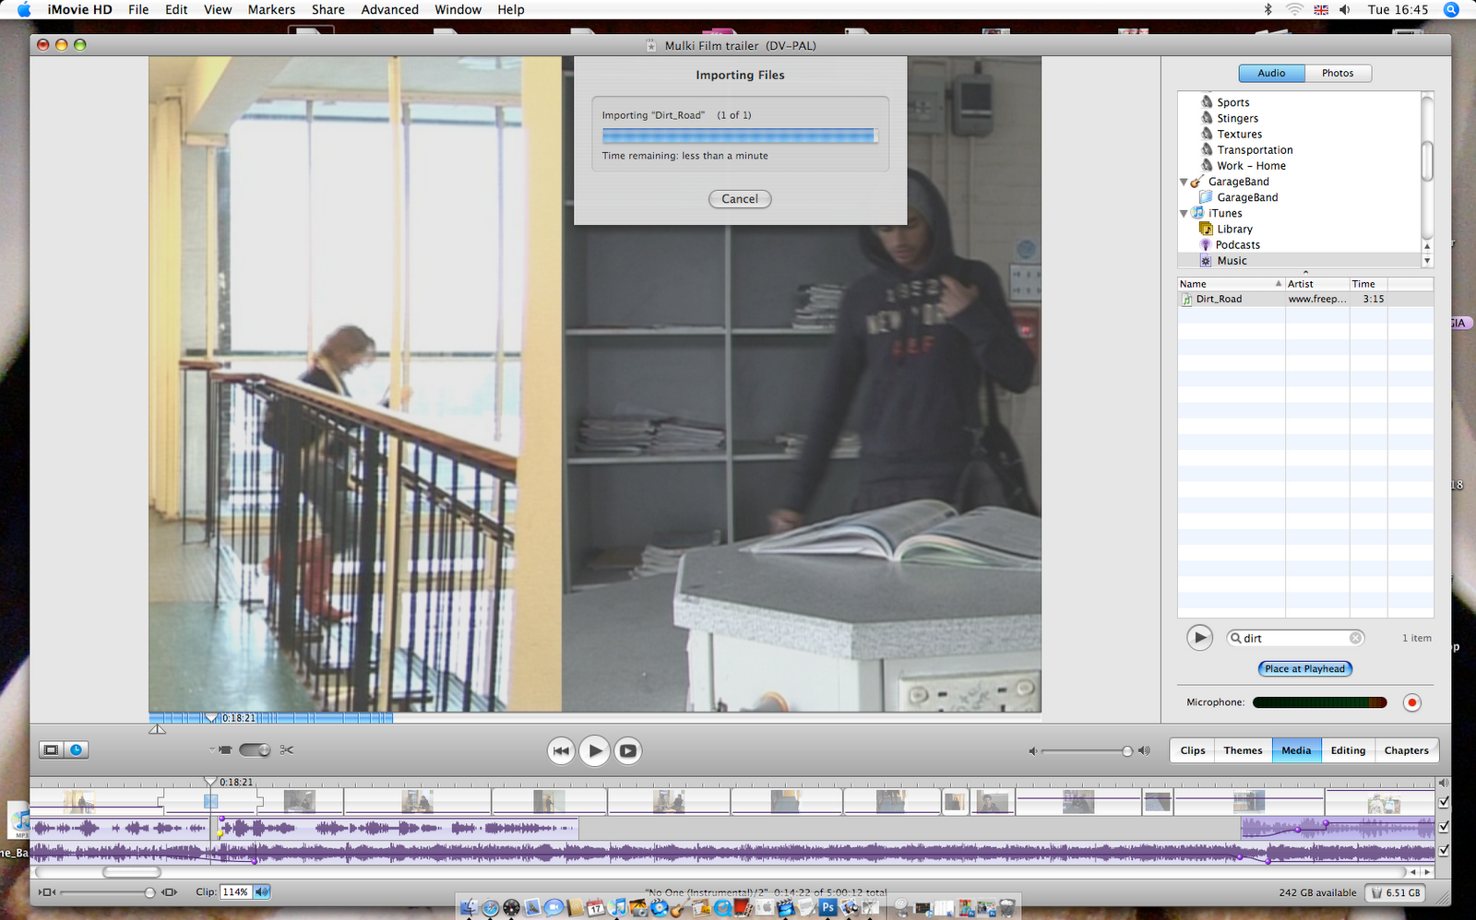Open the Advanced menu
Screen dimensions: 1476x920
389,9
